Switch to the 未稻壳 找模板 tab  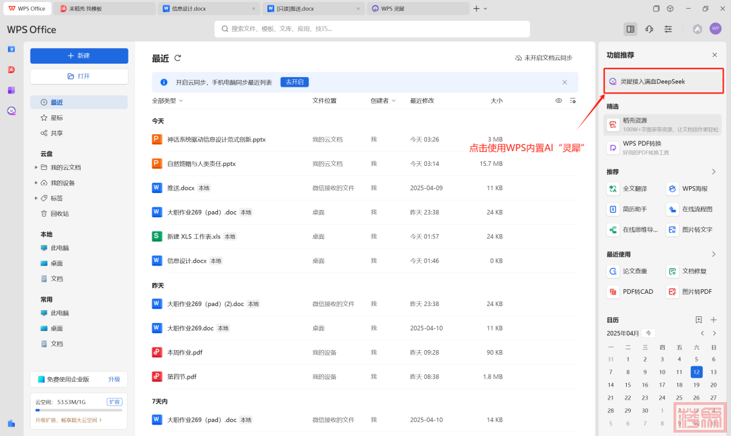[104, 8]
